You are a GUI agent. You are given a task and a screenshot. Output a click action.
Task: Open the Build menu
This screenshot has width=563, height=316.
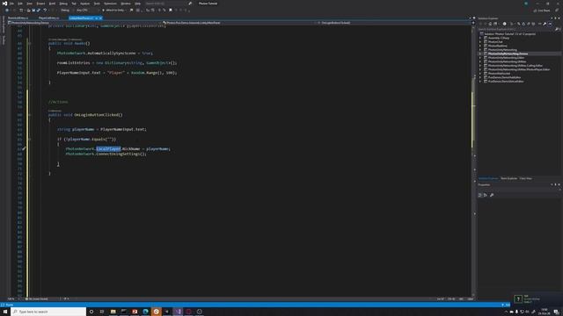click(52, 4)
